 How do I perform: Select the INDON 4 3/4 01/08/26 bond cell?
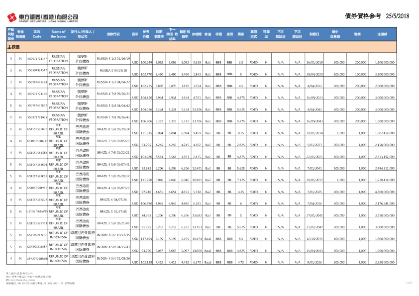(x=112, y=258)
